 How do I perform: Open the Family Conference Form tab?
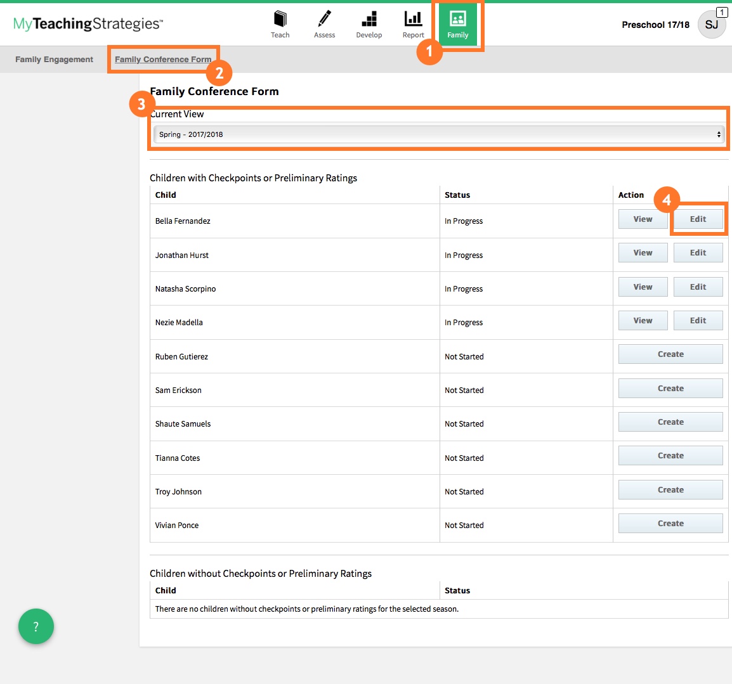click(163, 60)
